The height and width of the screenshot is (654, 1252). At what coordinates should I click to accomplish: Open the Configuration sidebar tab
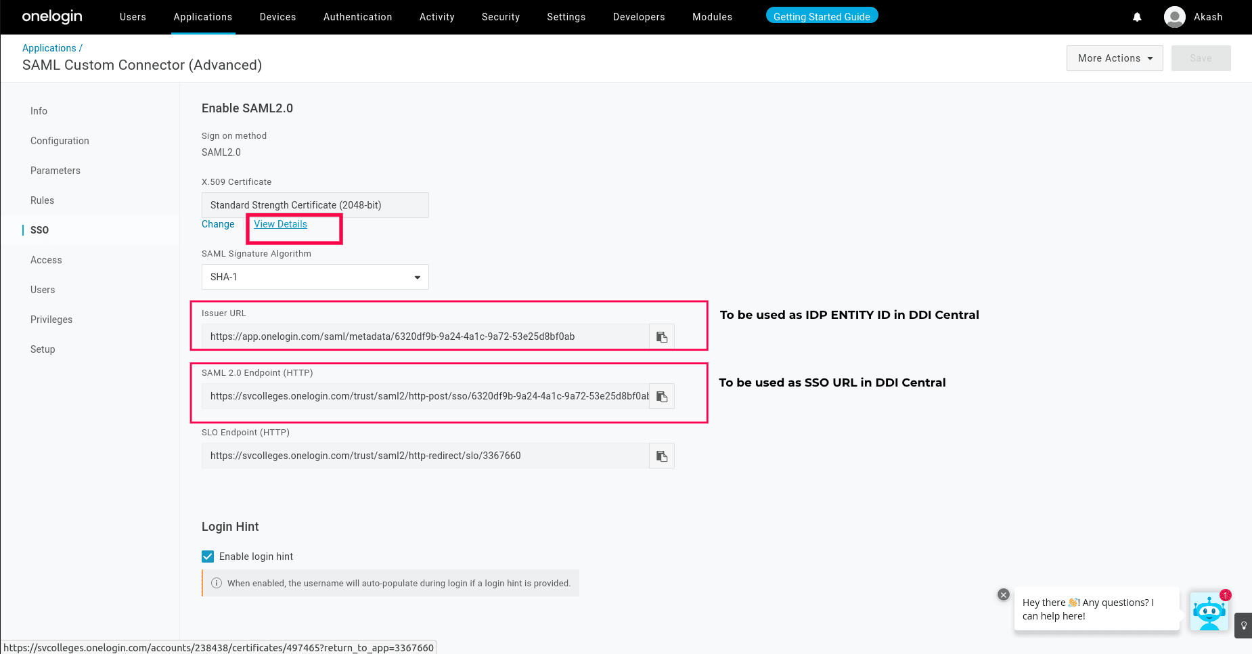60,141
